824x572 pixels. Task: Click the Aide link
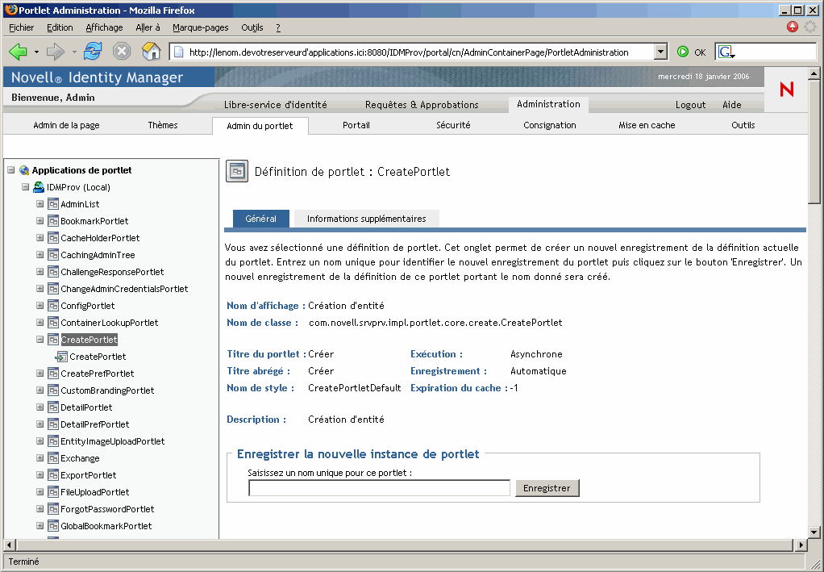tap(731, 105)
